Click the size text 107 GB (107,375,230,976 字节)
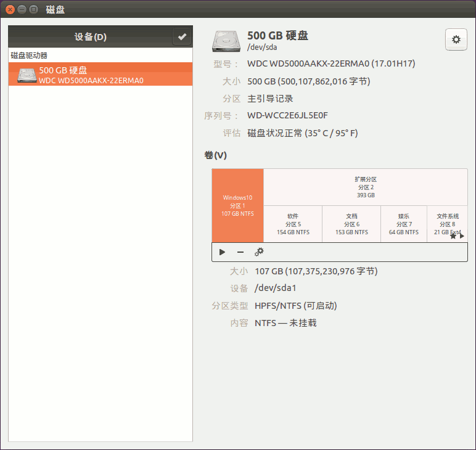The image size is (476, 450). point(316,271)
